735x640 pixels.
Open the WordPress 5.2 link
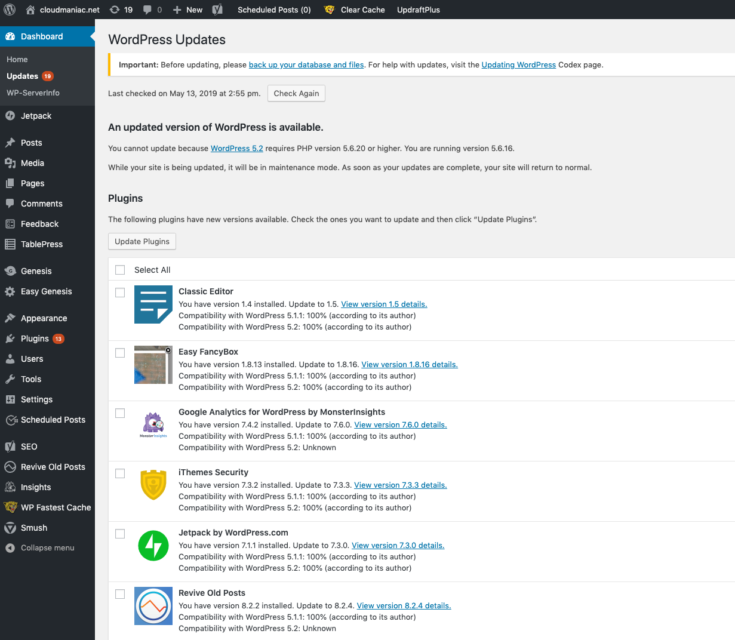click(237, 148)
